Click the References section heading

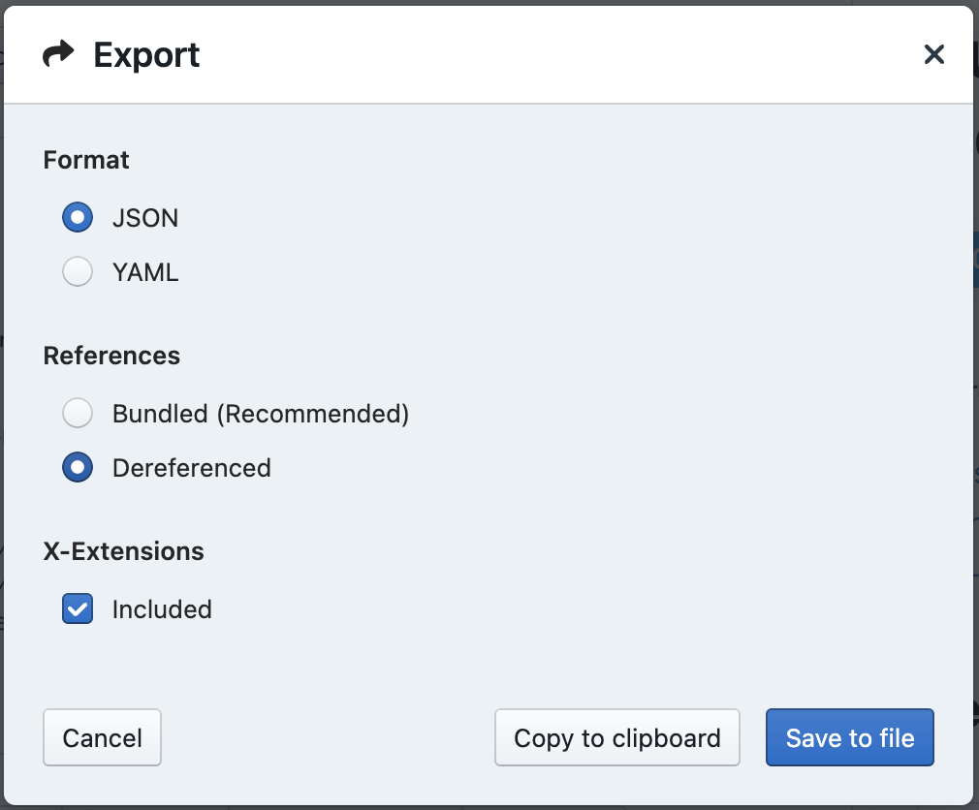point(111,356)
